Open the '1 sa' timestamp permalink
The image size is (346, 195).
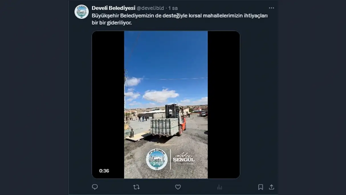point(173,8)
